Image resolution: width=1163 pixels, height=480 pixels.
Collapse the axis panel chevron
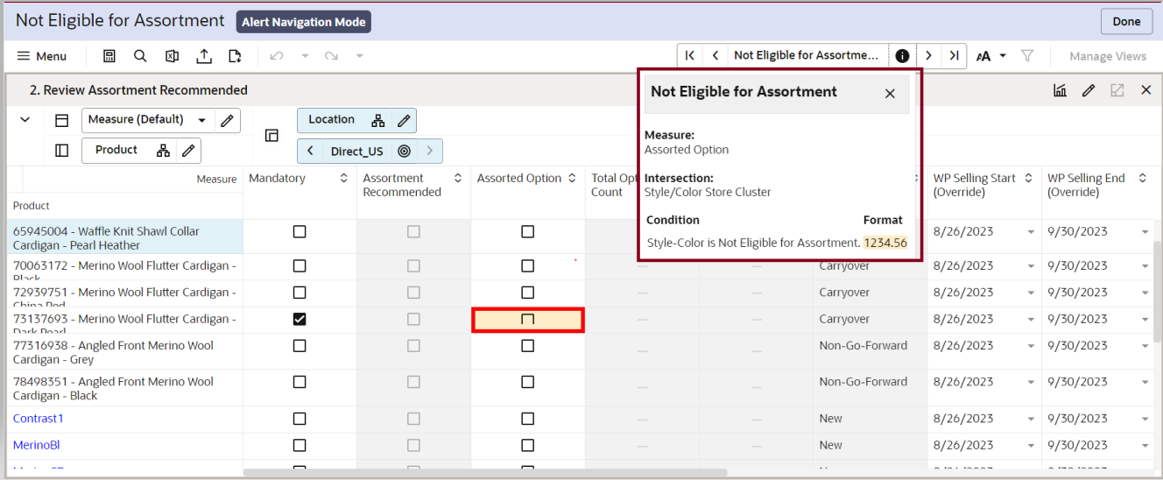coord(25,120)
